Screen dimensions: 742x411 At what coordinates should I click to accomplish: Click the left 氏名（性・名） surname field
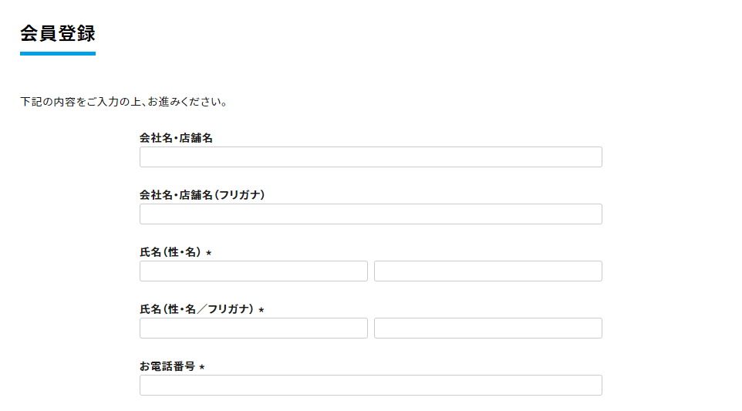[x=254, y=271]
